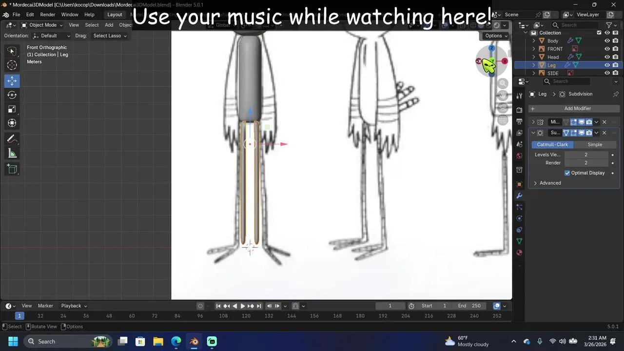Choose the Move tool
Image resolution: width=624 pixels, height=351 pixels.
point(12,81)
